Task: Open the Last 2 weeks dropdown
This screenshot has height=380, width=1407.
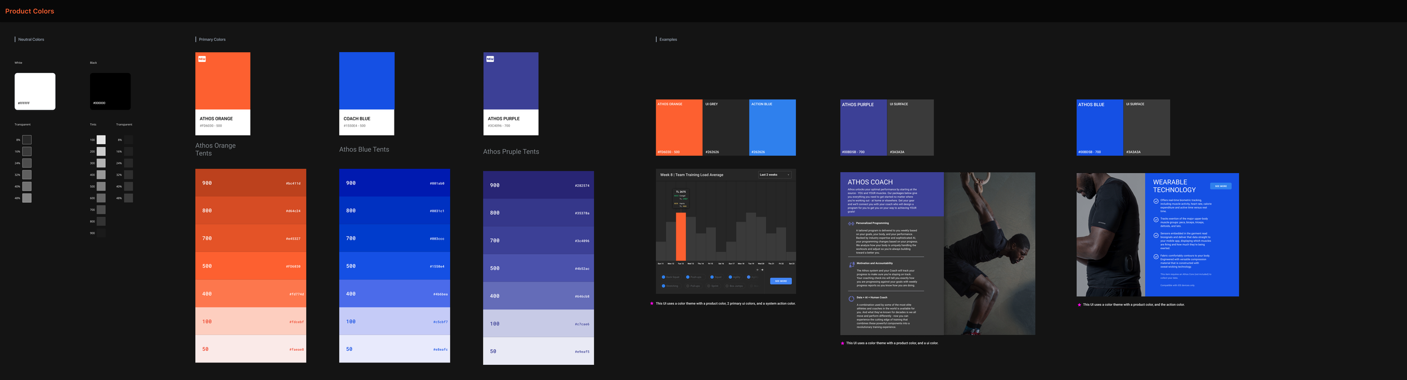Action: (x=775, y=175)
